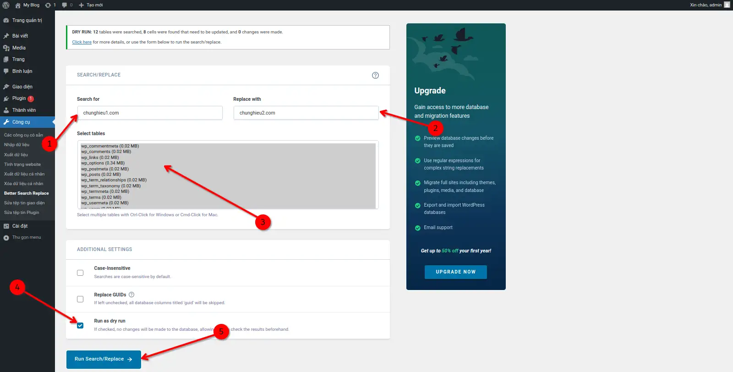Uncheck the Run as dry run checkbox
This screenshot has height=372, width=733.
(80, 325)
